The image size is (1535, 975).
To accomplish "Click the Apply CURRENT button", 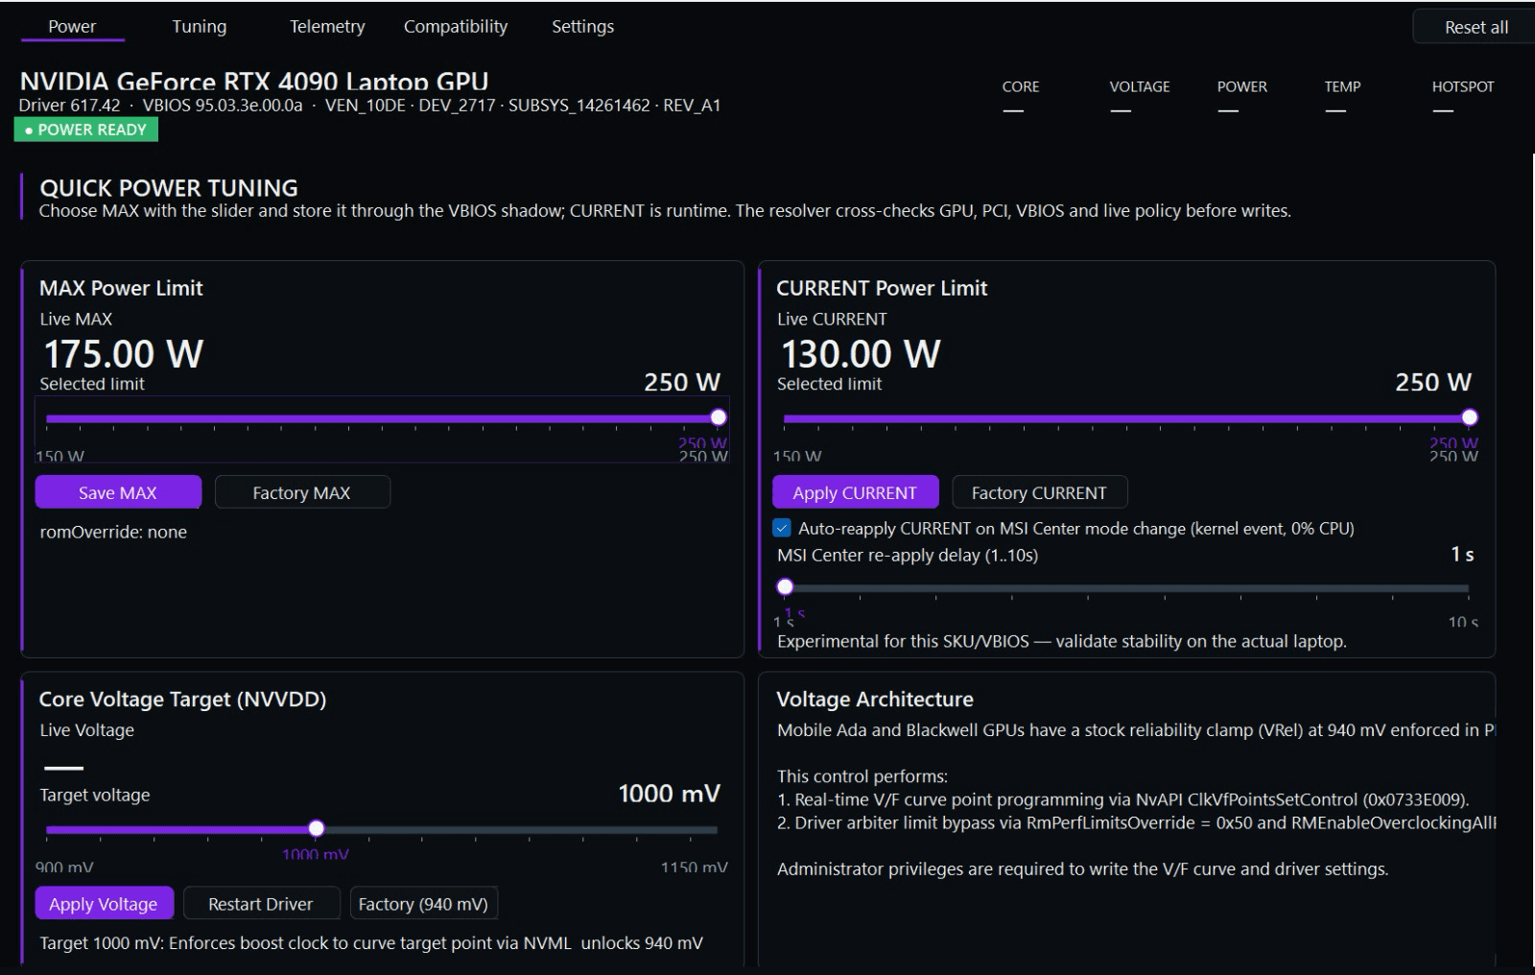I will point(855,492).
